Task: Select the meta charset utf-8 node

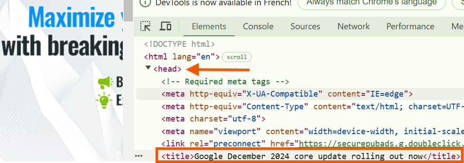Action: point(213,119)
